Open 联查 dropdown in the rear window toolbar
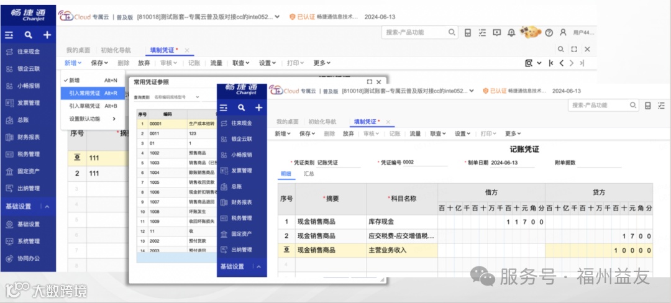The image size is (671, 303). coord(241,63)
